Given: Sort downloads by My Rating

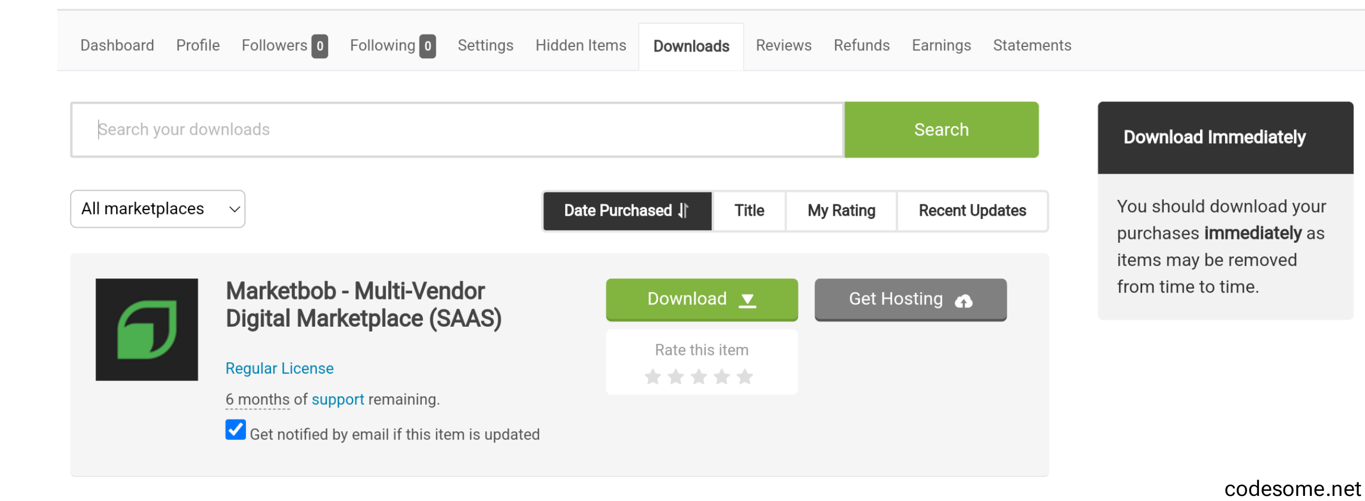Looking at the screenshot, I should (x=841, y=211).
